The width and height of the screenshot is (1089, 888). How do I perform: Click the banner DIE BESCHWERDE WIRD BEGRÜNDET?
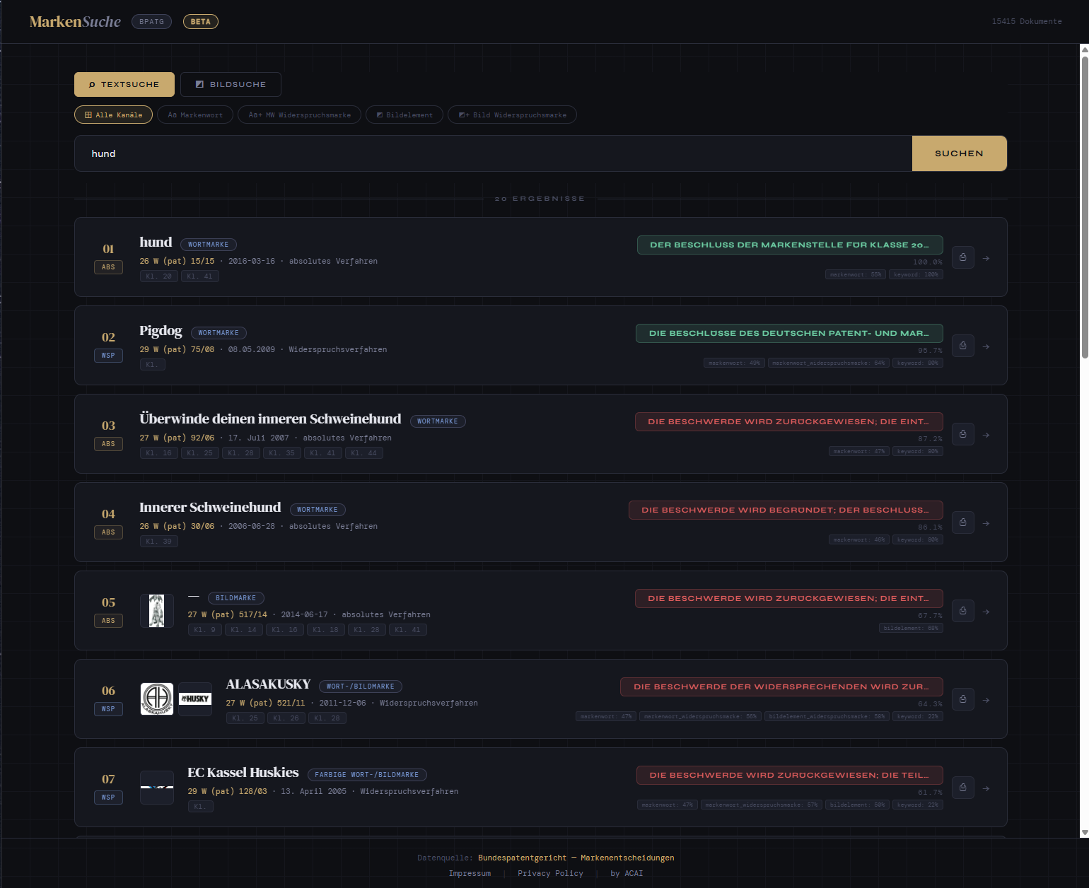(786, 510)
